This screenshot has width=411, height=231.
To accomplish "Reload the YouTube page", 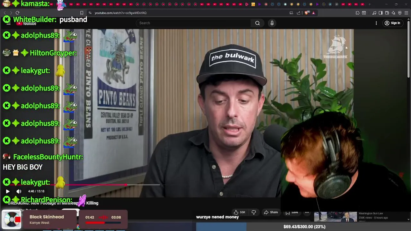I will click(x=17, y=13).
